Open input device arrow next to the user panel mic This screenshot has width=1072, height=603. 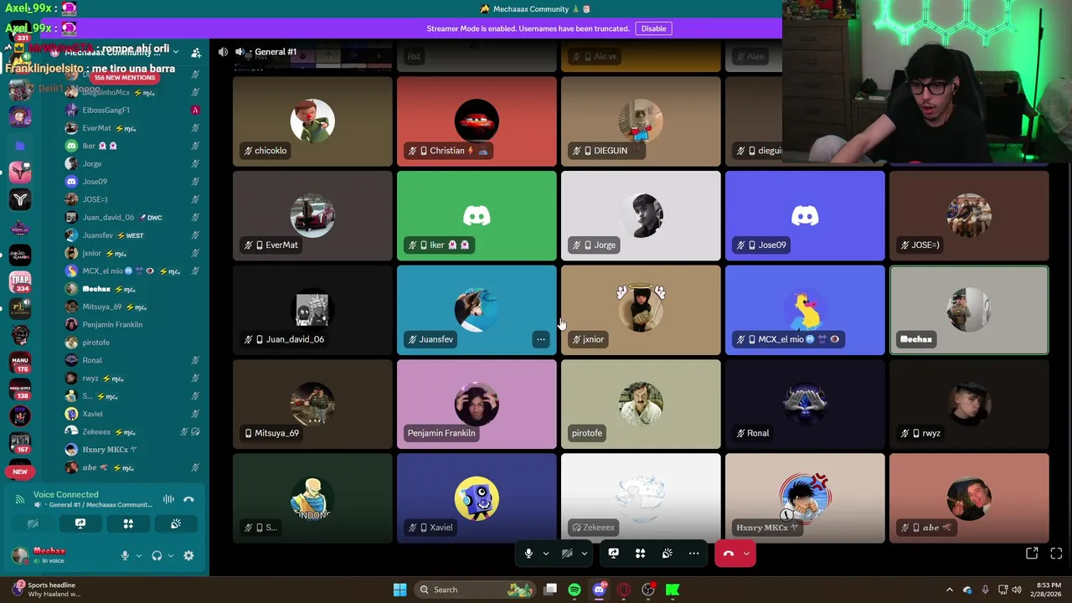coord(139,555)
